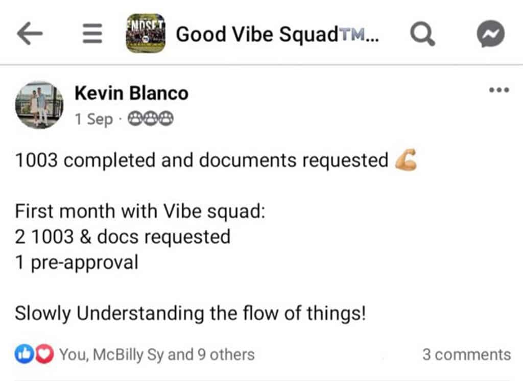Tap the back arrow icon

(x=30, y=33)
